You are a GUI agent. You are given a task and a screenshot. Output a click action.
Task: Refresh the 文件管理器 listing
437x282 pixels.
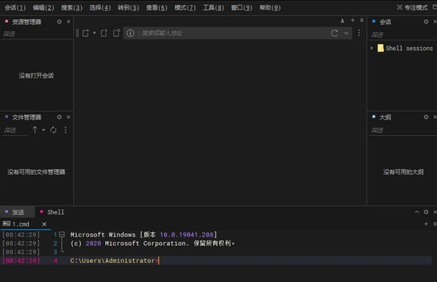click(x=53, y=130)
